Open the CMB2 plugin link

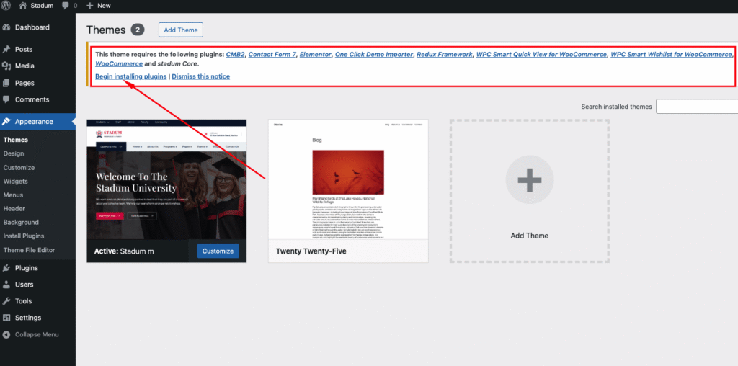(236, 54)
